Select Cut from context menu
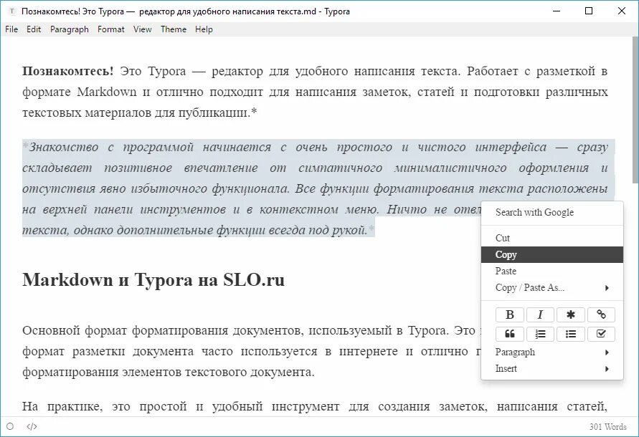 (552, 238)
